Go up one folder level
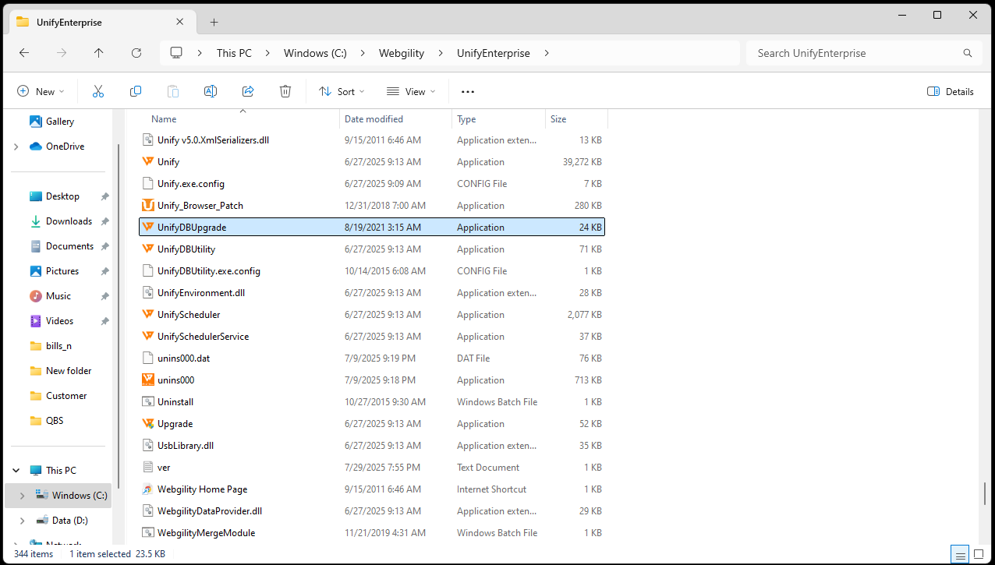 pos(98,53)
